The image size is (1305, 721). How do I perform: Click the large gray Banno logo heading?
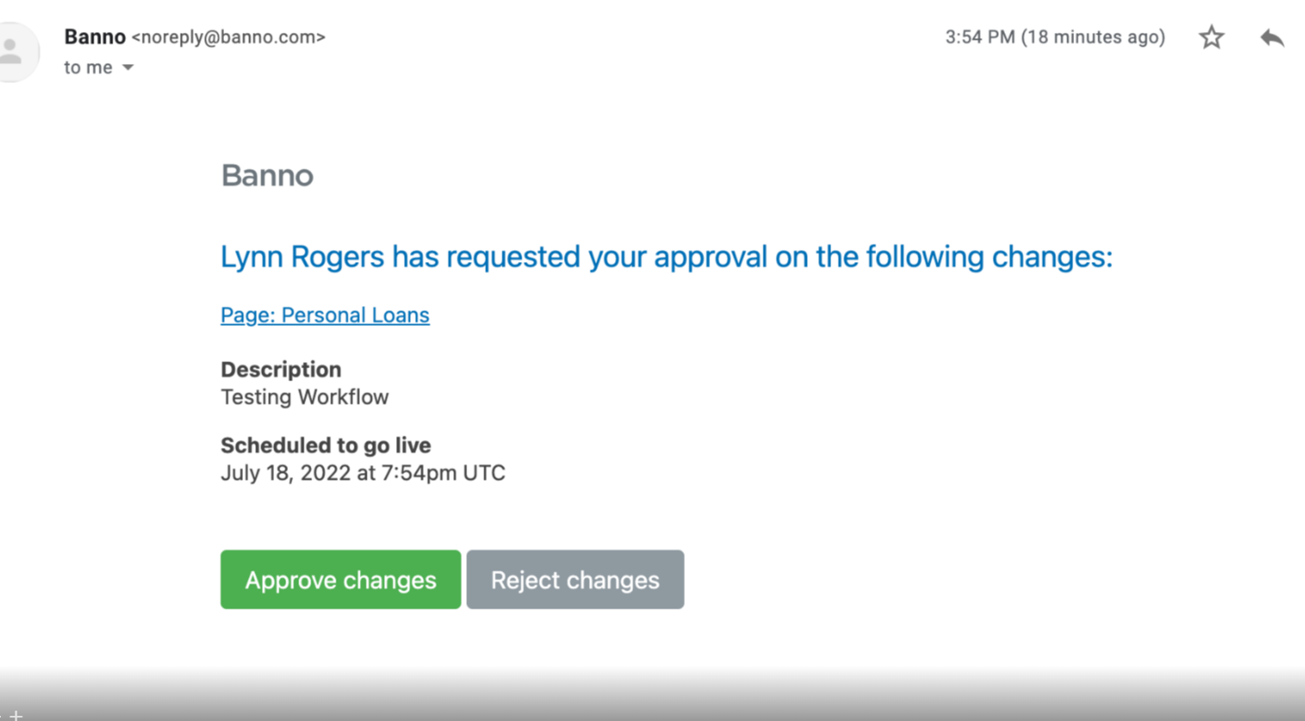click(266, 175)
